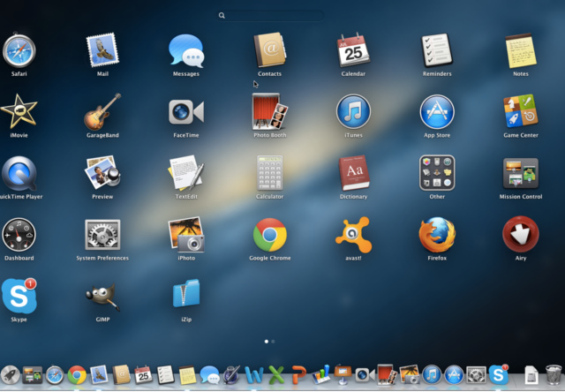565x392 pixels.
Task: Open Calendar from the Launchpad grid
Action: pos(353,50)
